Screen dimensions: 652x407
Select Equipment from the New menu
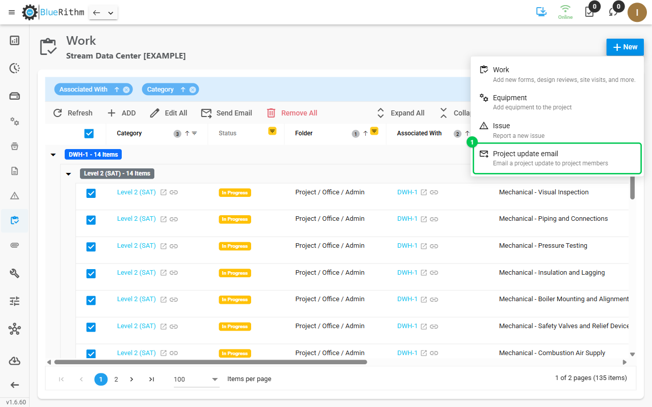[557, 102]
